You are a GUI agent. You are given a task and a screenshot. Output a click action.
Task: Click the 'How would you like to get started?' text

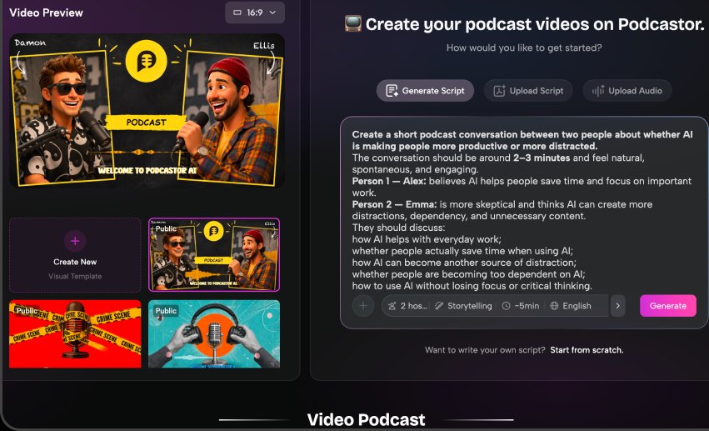[524, 48]
